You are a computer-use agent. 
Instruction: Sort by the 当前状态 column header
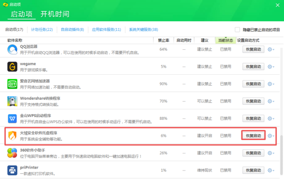tap(225, 40)
